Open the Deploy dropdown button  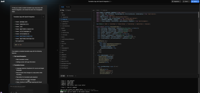tap(195, 2)
